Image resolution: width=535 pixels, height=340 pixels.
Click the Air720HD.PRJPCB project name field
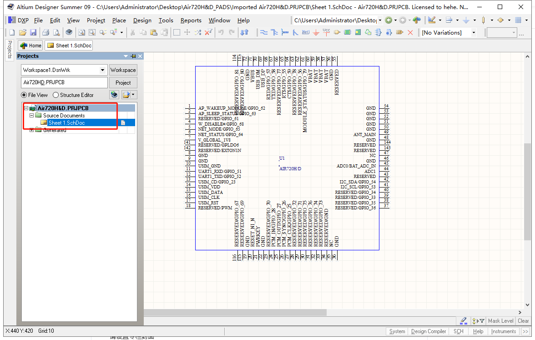(x=65, y=82)
